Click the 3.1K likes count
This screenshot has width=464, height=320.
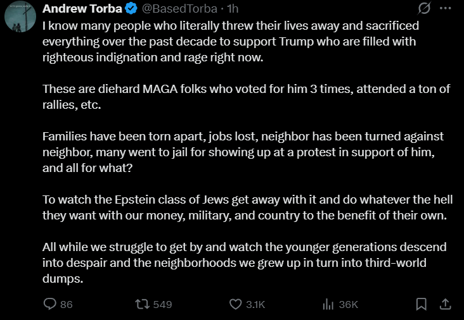[x=255, y=304]
